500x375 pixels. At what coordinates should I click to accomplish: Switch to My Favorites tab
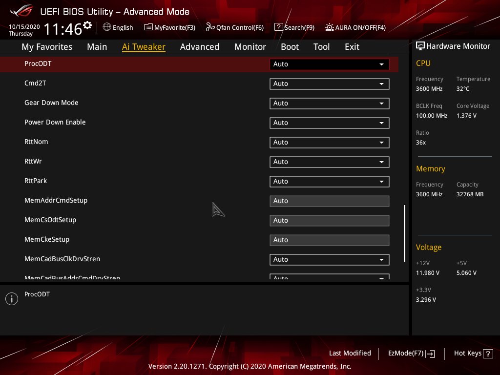tap(47, 47)
